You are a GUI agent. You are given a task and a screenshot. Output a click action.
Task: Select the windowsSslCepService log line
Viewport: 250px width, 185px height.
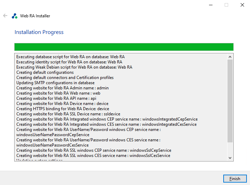tap(94, 150)
